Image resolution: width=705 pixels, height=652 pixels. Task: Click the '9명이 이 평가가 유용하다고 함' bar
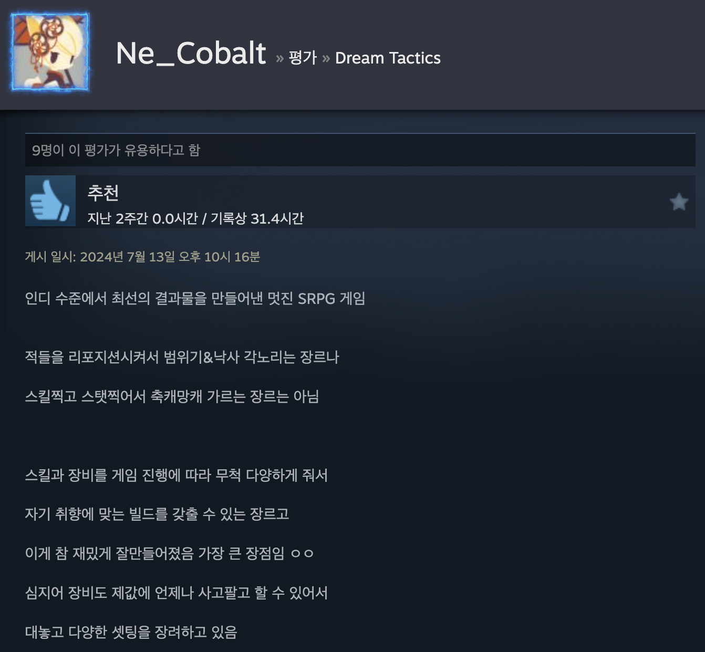[x=360, y=150]
